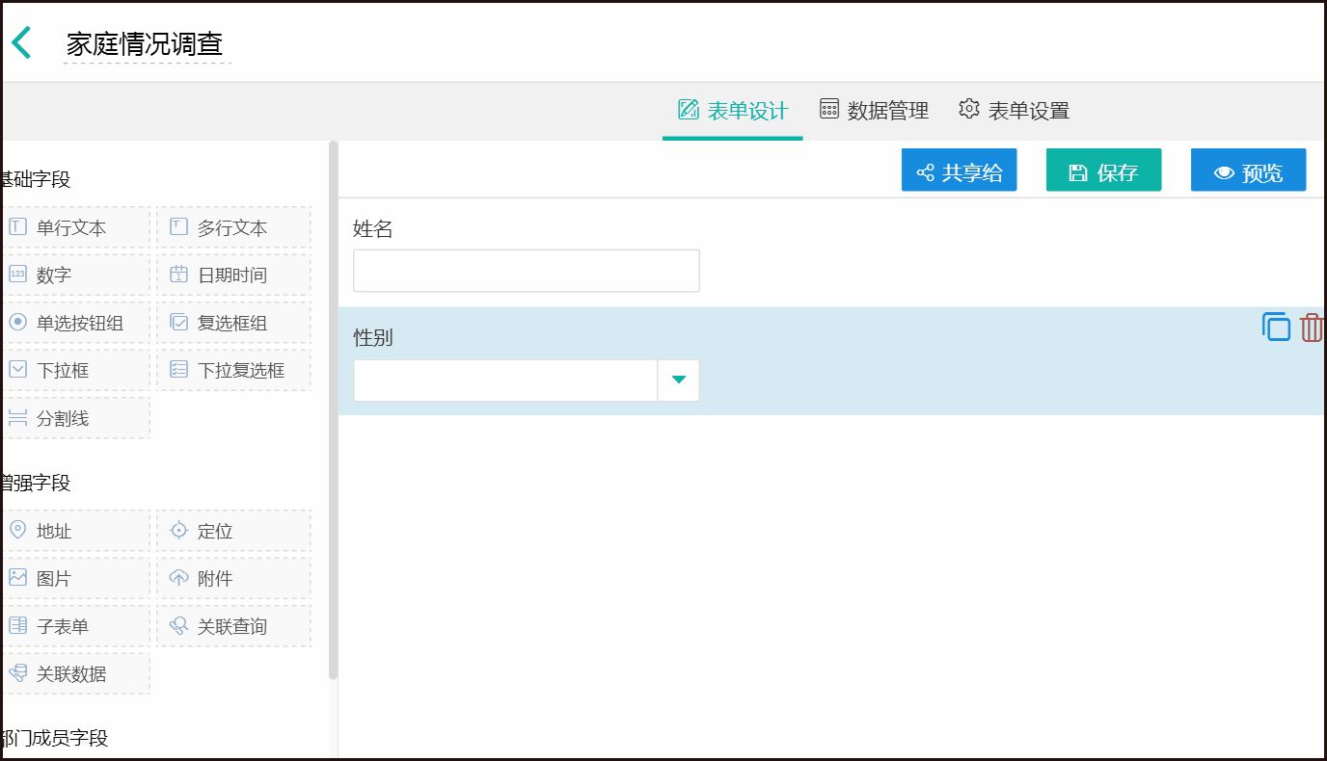Screen dimensions: 1327x761
Task: Click the 姓名 text input box
Action: 527,271
